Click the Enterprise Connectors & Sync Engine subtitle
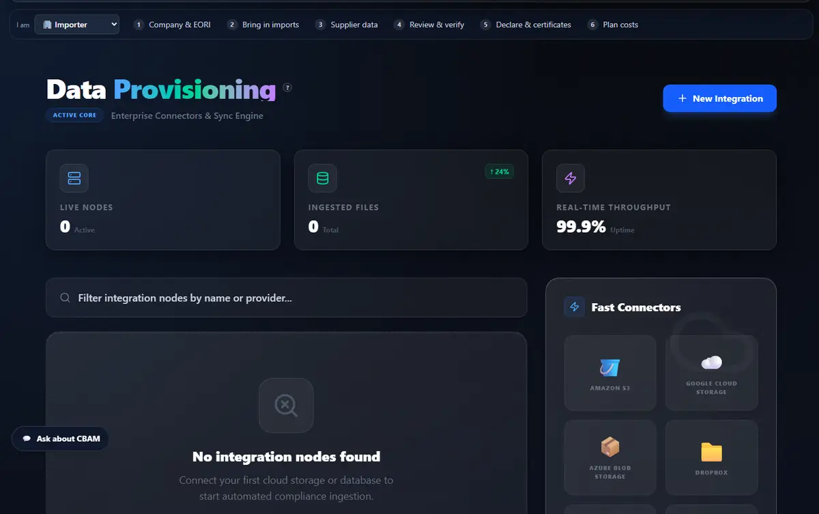Screen dimensions: 819x514 click(x=187, y=115)
